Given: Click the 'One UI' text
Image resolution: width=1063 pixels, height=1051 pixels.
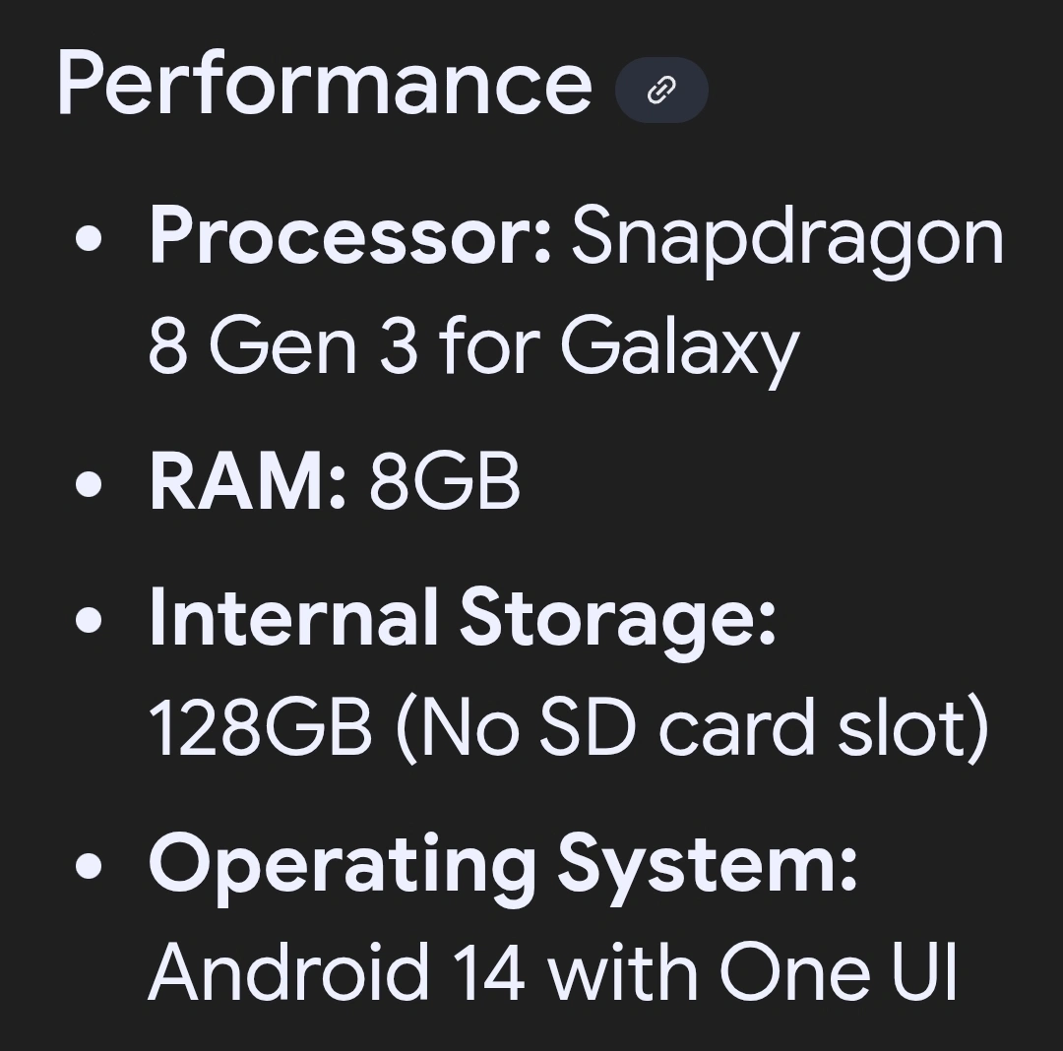Looking at the screenshot, I should [838, 972].
